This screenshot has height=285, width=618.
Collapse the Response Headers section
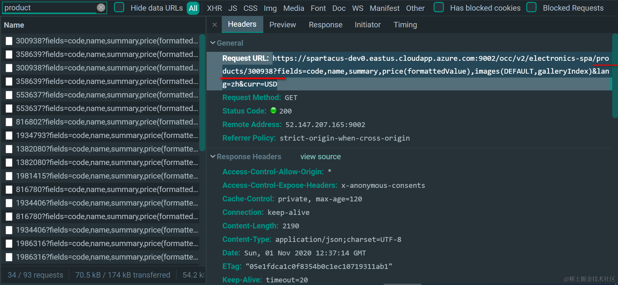[x=213, y=157]
